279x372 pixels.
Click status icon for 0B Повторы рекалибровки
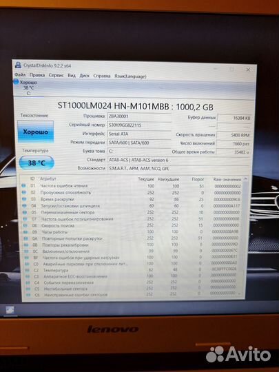click(x=26, y=245)
